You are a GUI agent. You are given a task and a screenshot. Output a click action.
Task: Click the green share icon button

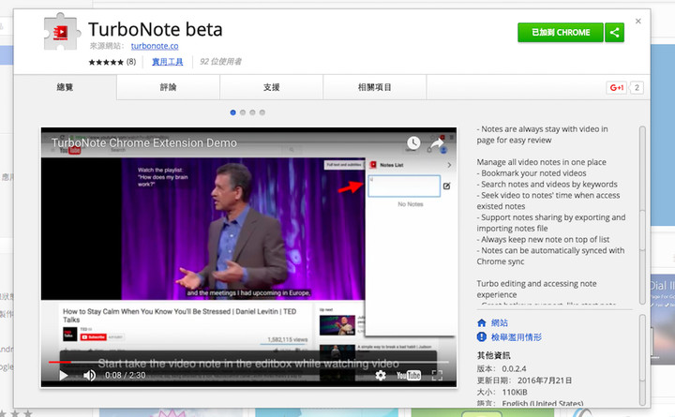click(615, 32)
